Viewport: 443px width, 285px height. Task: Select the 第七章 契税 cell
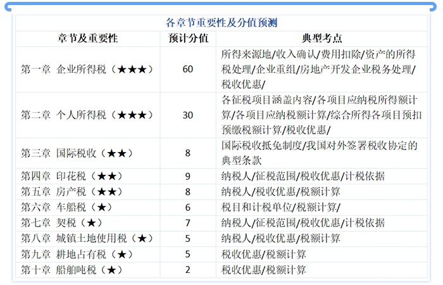[88, 223]
